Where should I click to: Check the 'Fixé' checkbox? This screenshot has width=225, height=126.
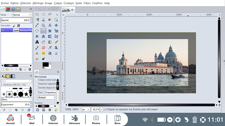[36, 93]
